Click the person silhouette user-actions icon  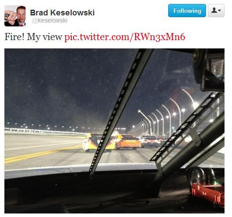(214, 11)
